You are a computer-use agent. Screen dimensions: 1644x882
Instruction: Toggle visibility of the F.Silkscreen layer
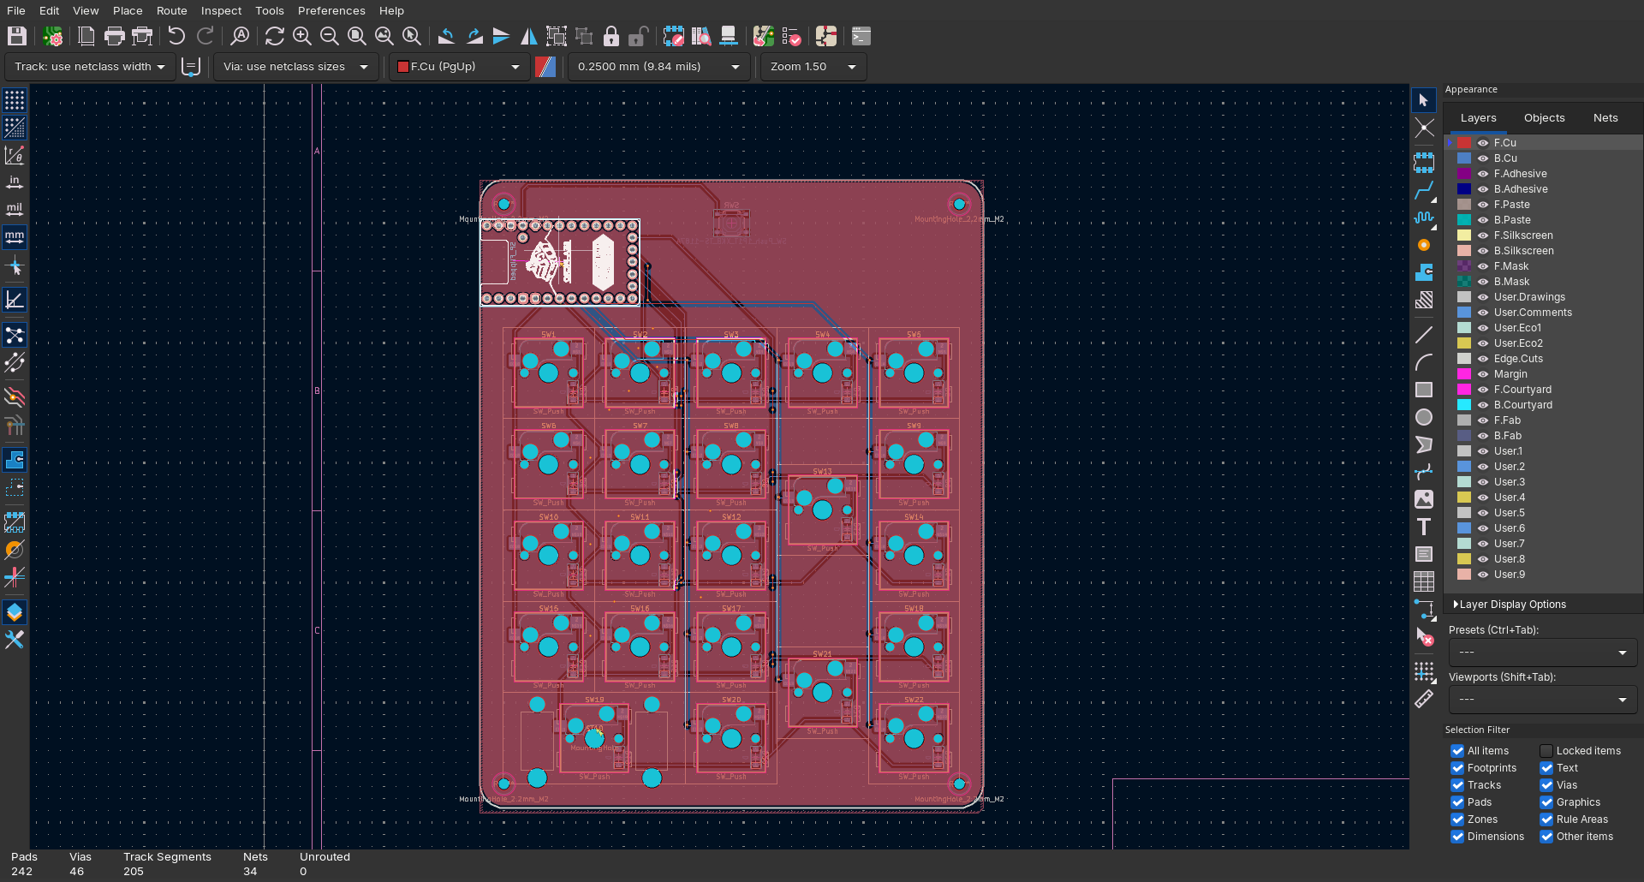1482,235
